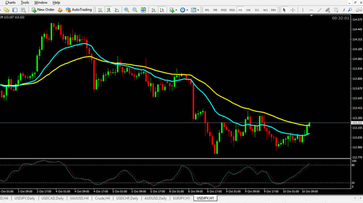
Task: Open the Help menu
Action: [x=56, y=2]
